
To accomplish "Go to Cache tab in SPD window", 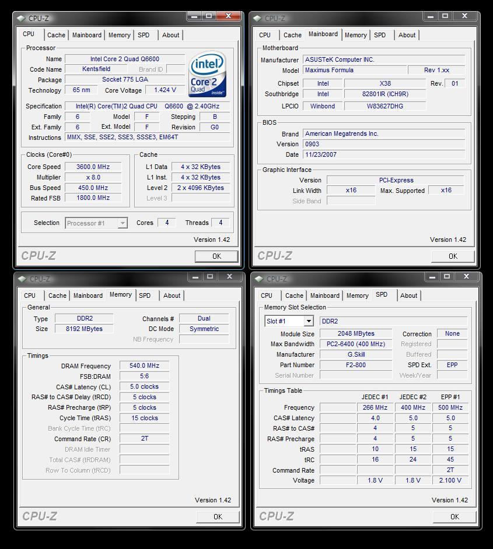I will pyautogui.click(x=294, y=295).
